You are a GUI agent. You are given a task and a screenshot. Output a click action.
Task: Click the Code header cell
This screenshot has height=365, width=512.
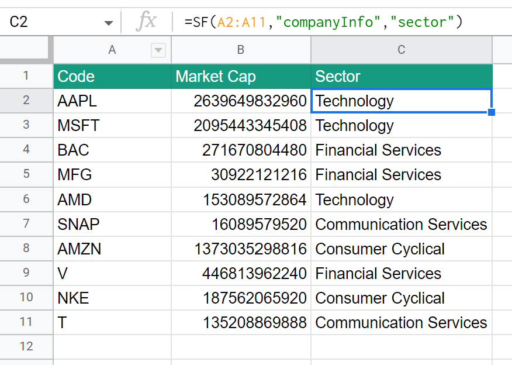(112, 77)
